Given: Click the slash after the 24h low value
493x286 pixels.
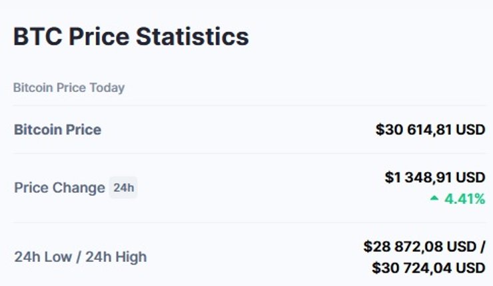Looking at the screenshot, I should pyautogui.click(x=482, y=247).
